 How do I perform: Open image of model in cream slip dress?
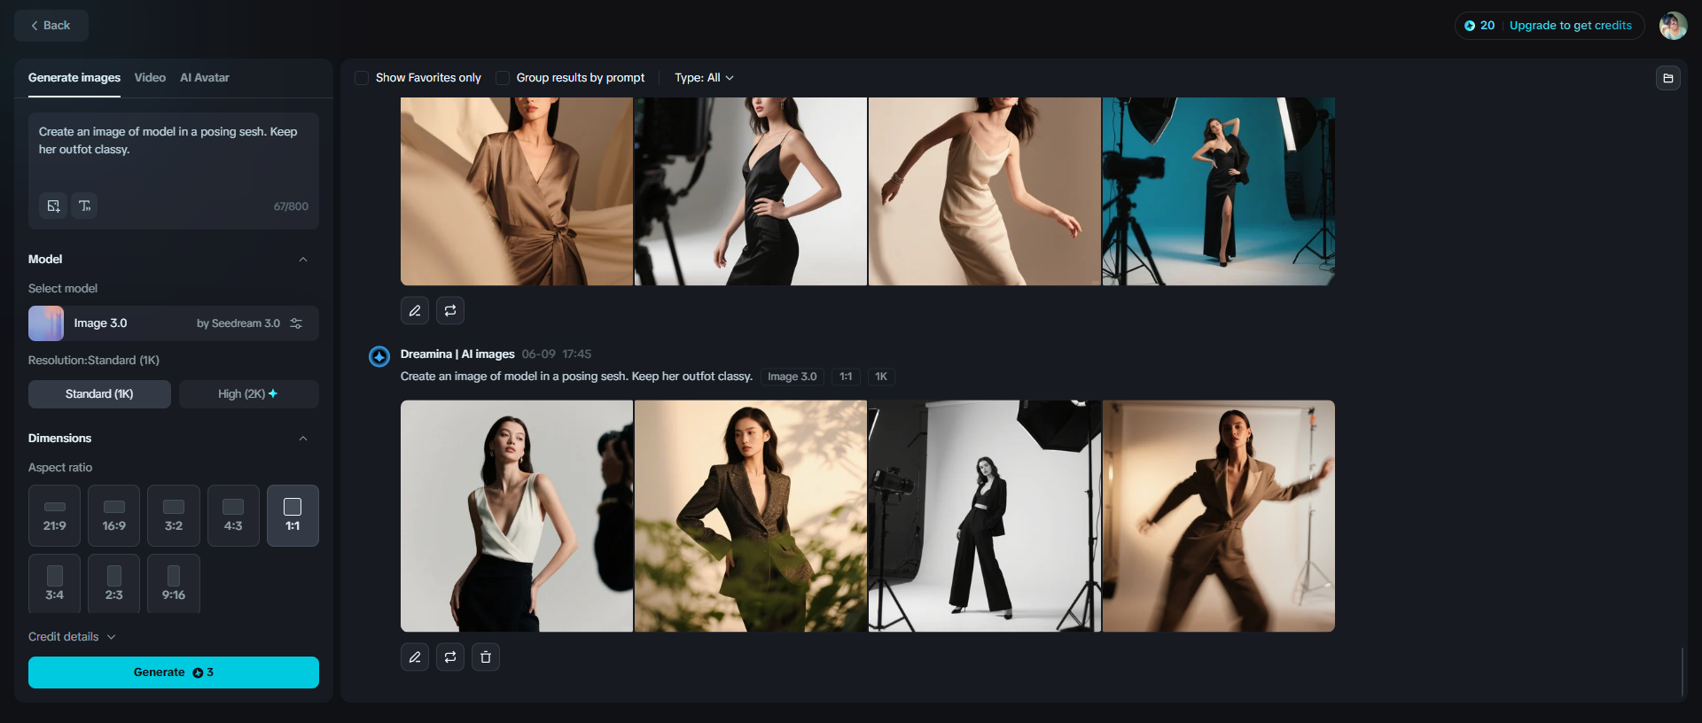(x=985, y=191)
